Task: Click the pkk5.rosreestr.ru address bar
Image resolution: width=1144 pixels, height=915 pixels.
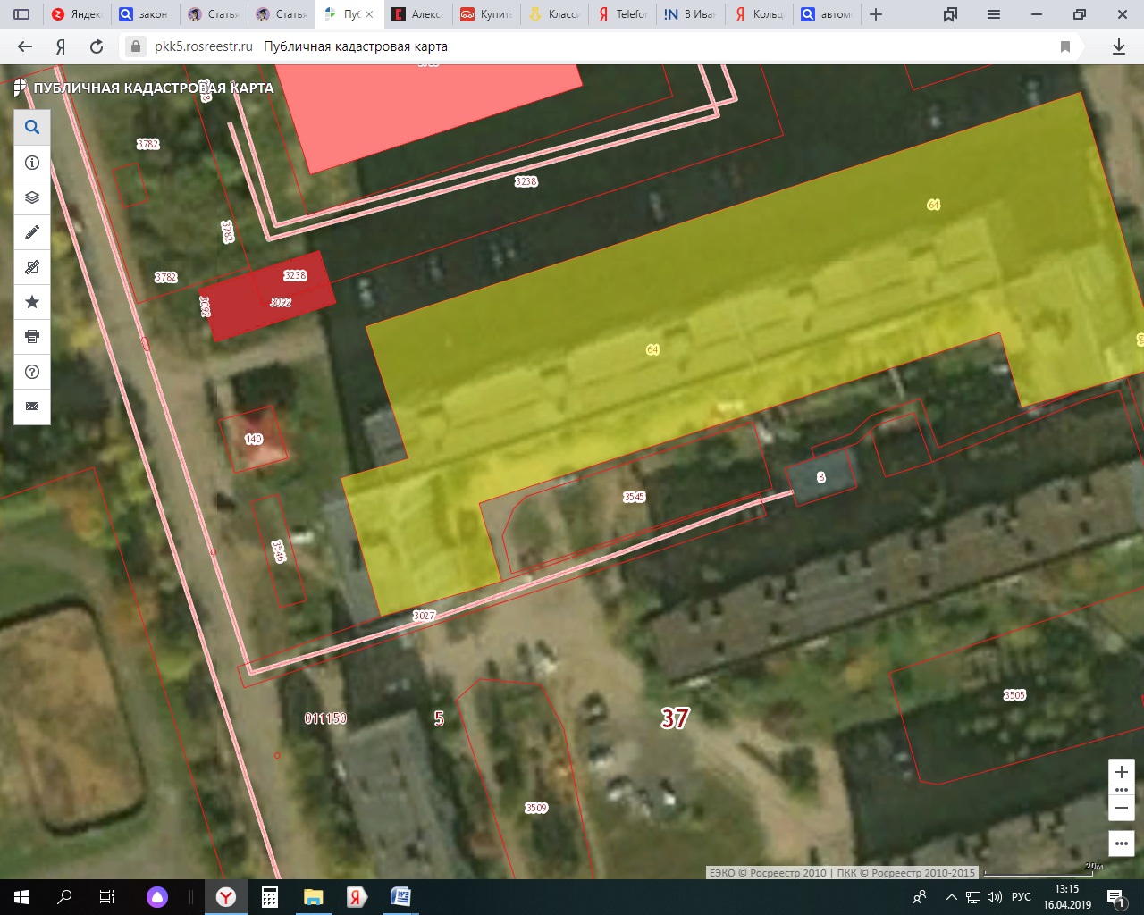Action: tap(204, 46)
